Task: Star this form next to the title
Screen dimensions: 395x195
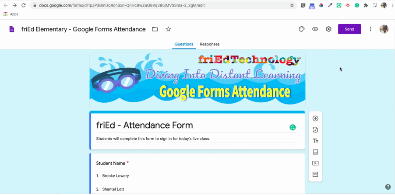Action: 168,29
